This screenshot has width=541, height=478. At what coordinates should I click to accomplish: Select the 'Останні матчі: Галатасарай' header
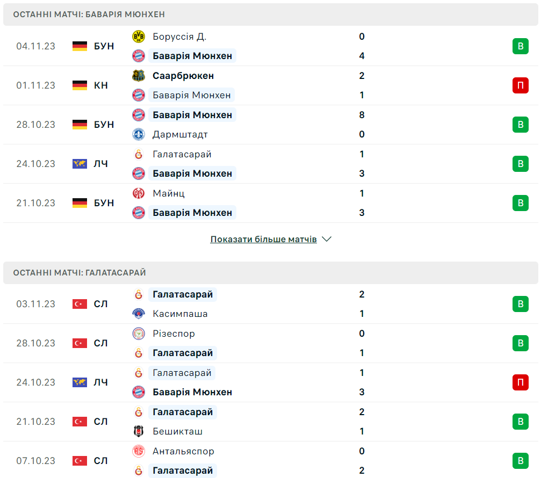click(80, 273)
